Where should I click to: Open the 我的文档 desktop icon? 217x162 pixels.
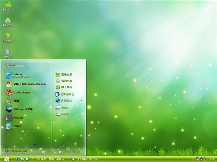[8, 6]
